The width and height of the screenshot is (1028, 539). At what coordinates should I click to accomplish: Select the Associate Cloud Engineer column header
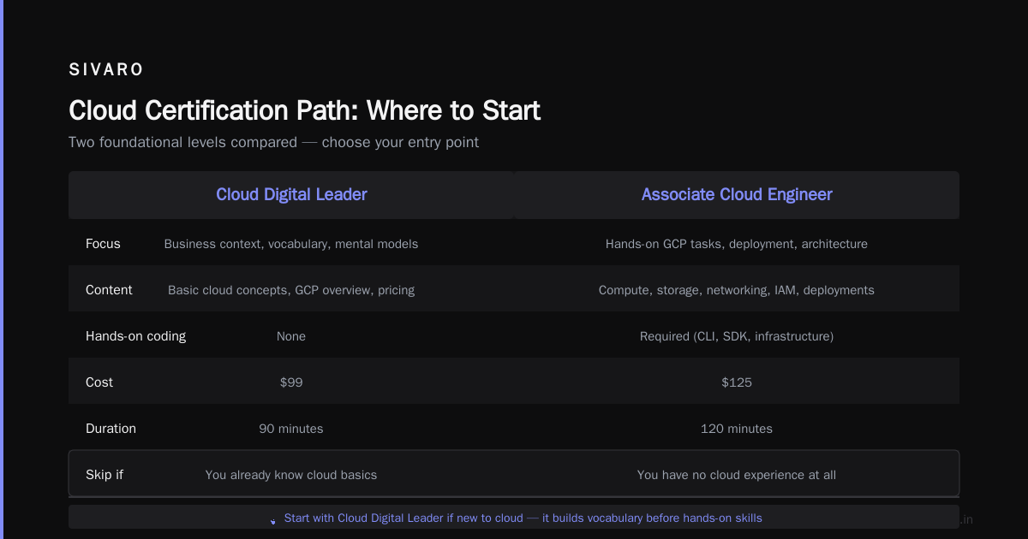point(737,195)
